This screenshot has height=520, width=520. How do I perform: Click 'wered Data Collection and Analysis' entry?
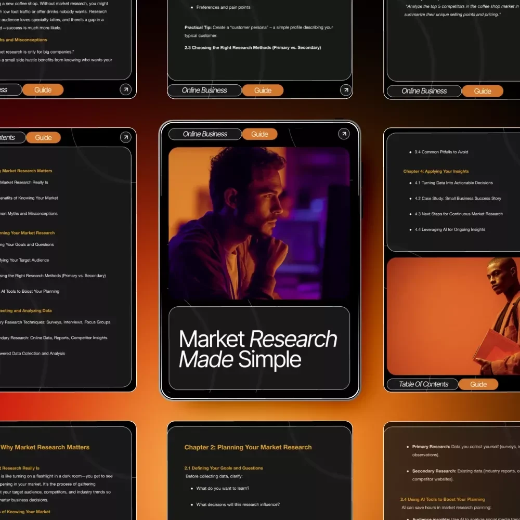32,353
